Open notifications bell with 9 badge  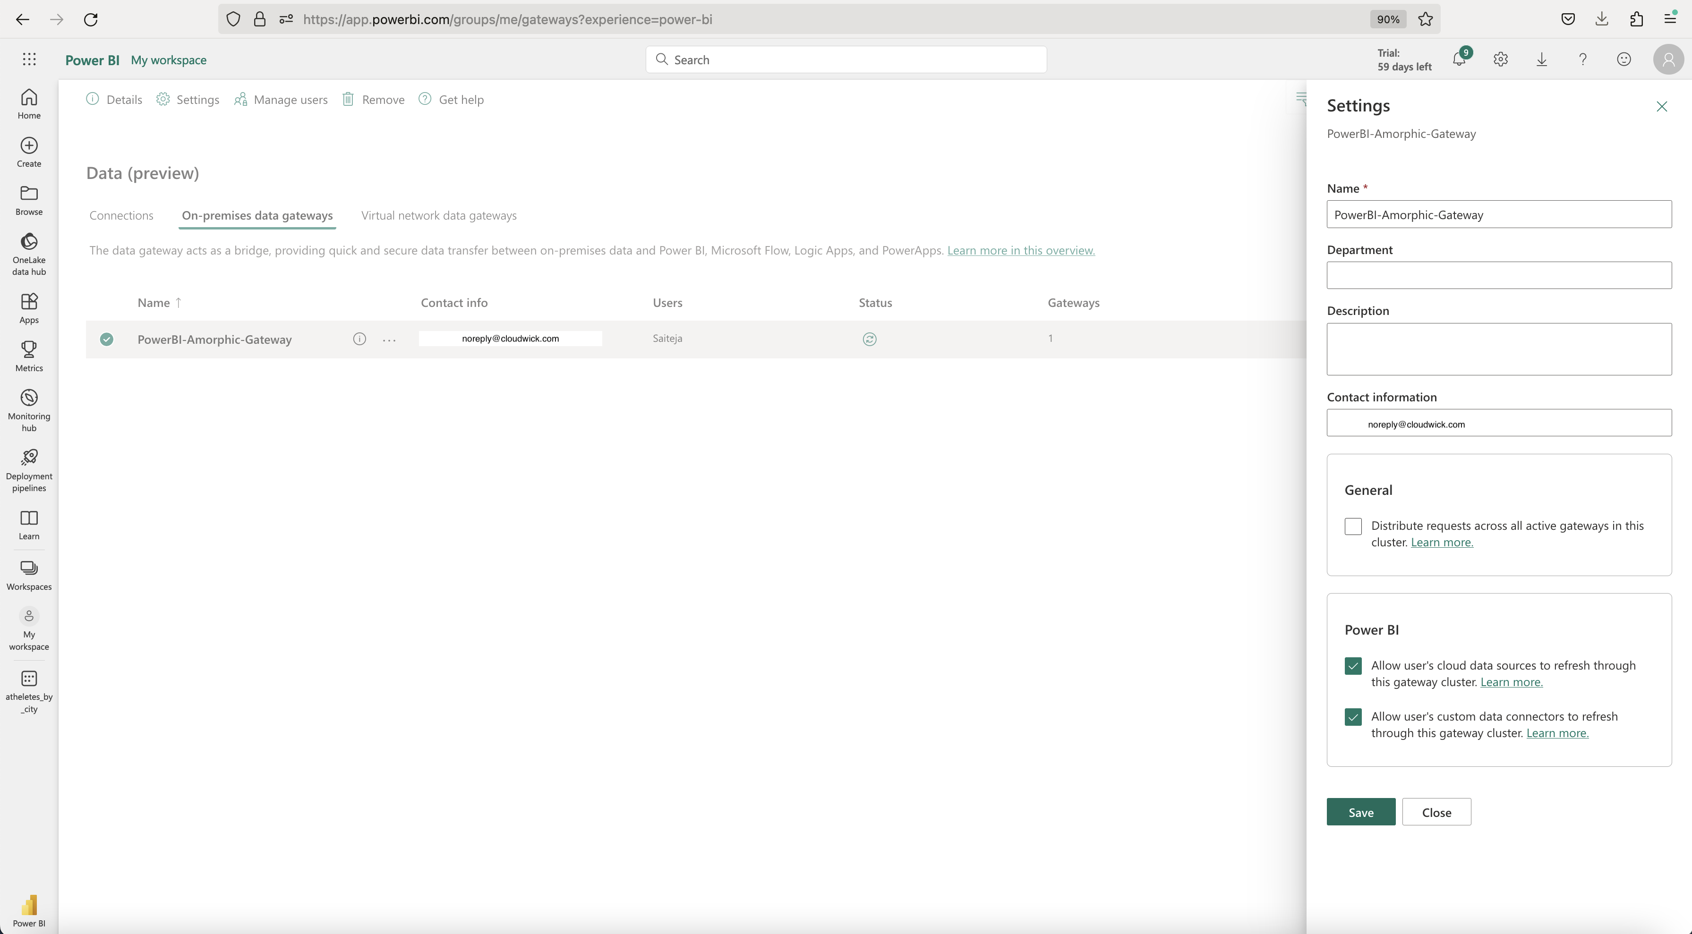1460,59
